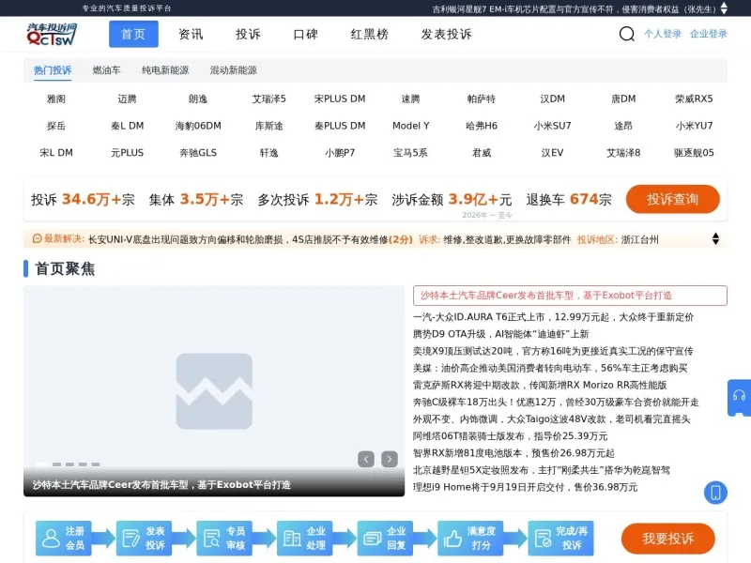Click the carousel caption 沙特本土汽车品牌Ceer
Viewport: 751px width, 563px height.
[x=161, y=485]
